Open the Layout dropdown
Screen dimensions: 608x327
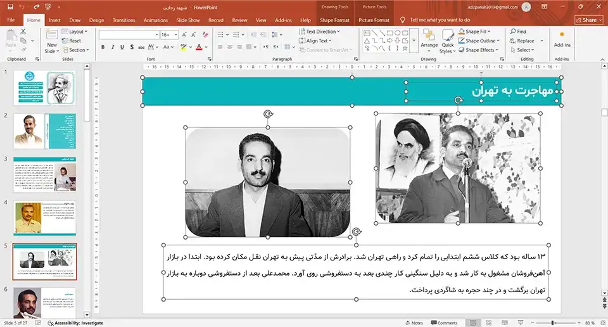click(75, 32)
